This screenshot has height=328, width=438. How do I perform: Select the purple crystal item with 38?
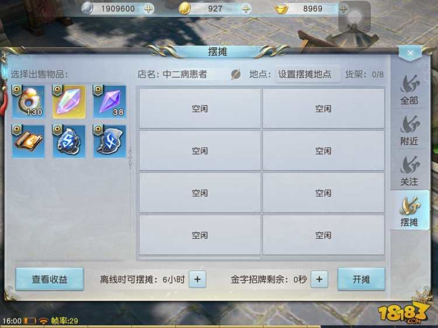click(110, 102)
